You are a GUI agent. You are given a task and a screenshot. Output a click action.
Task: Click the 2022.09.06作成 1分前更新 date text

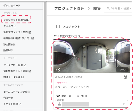click(x=69, y=77)
